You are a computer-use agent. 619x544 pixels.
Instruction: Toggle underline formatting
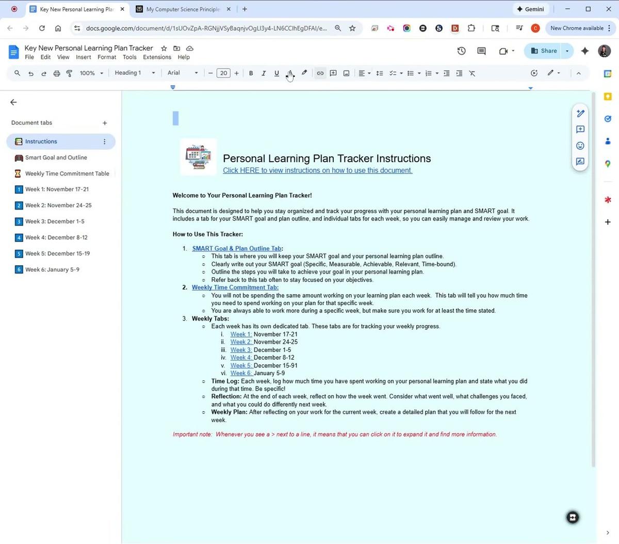point(276,73)
